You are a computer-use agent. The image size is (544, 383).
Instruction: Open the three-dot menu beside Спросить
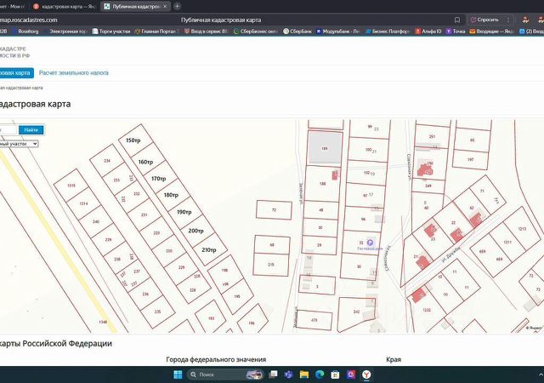pos(508,20)
